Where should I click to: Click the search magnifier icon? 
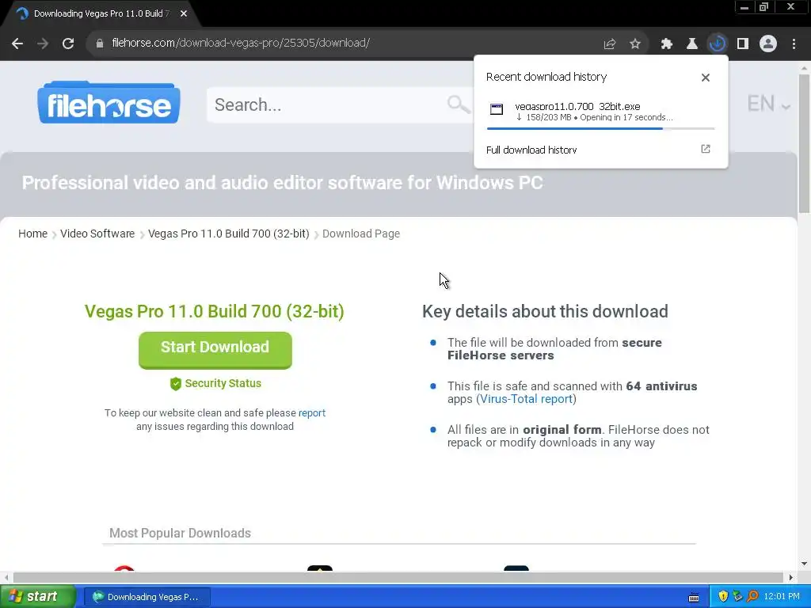coord(459,104)
